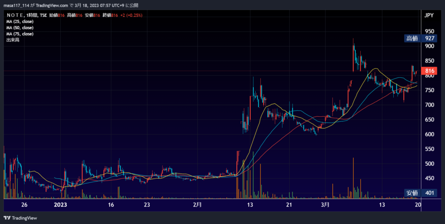
Task: Click the +2 (+0.25%) change value
Action: point(131,15)
